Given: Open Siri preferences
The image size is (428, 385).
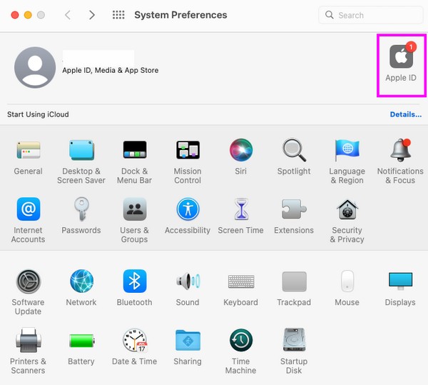Looking at the screenshot, I should 241,150.
